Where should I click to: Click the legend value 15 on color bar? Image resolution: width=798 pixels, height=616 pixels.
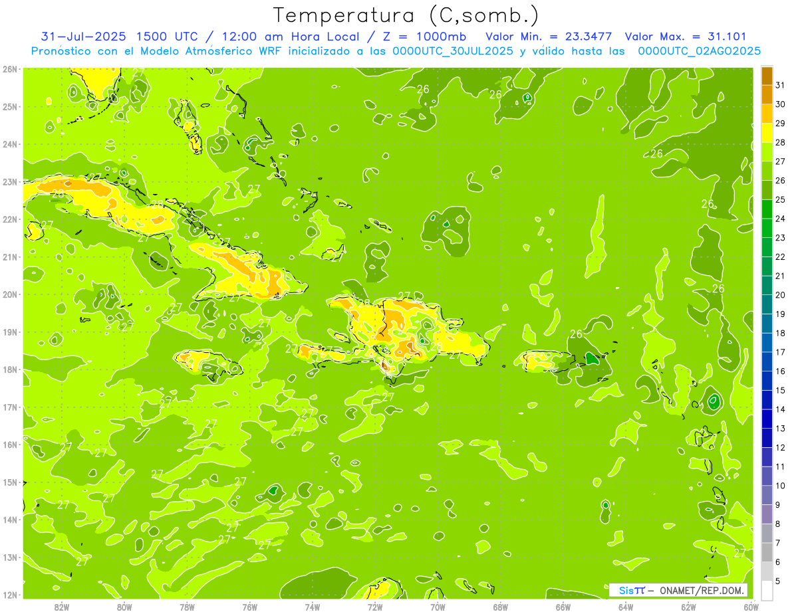[780, 390]
